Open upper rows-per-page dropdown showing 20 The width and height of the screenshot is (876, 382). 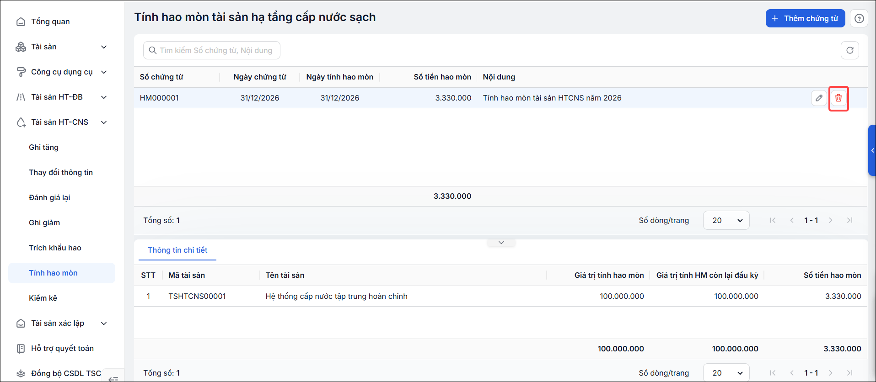tap(726, 220)
